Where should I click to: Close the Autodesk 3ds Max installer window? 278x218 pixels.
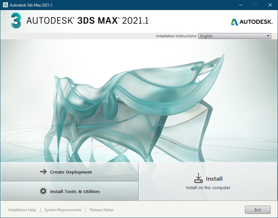(270, 5)
